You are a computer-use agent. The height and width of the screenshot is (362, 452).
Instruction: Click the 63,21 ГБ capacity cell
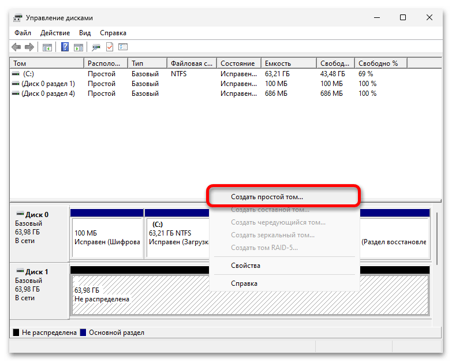277,74
